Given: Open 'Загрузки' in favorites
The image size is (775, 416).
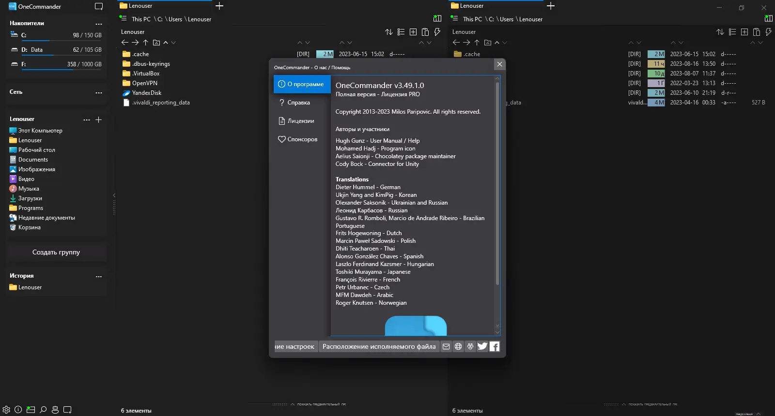Looking at the screenshot, I should pos(26,198).
